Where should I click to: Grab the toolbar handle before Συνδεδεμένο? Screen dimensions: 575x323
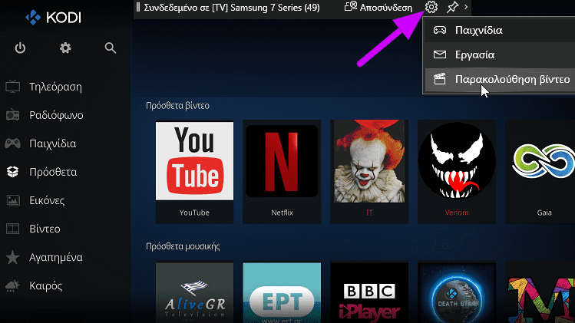tap(138, 7)
